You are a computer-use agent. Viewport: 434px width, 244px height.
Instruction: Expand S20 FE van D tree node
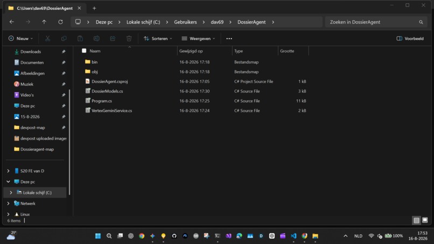click(x=8, y=171)
